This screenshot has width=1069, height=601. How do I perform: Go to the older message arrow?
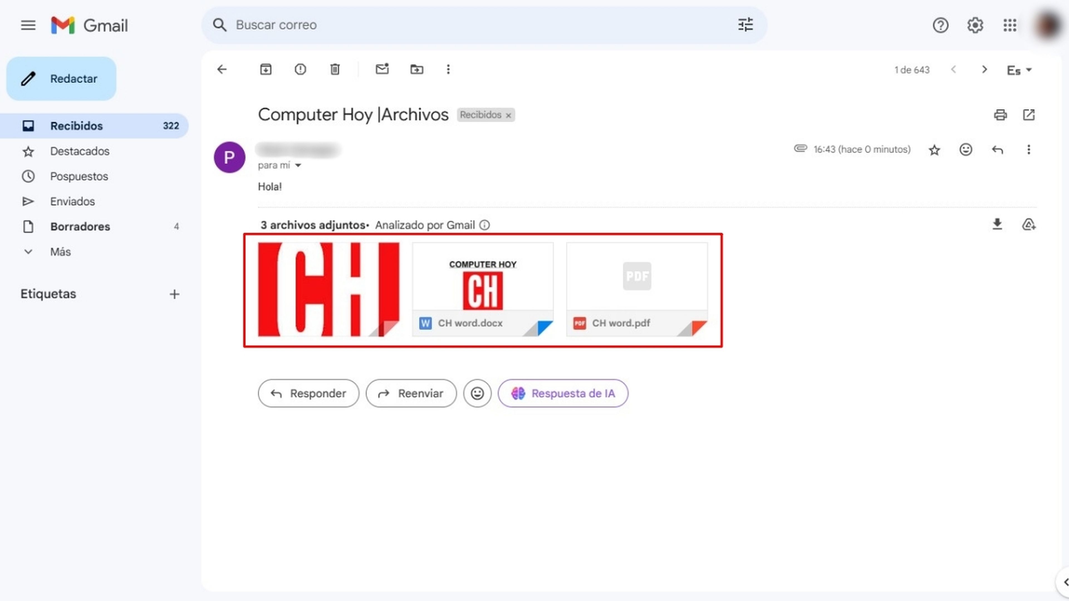pos(984,69)
